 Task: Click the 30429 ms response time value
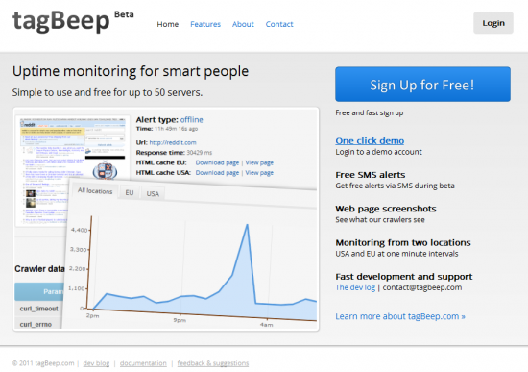(x=200, y=153)
